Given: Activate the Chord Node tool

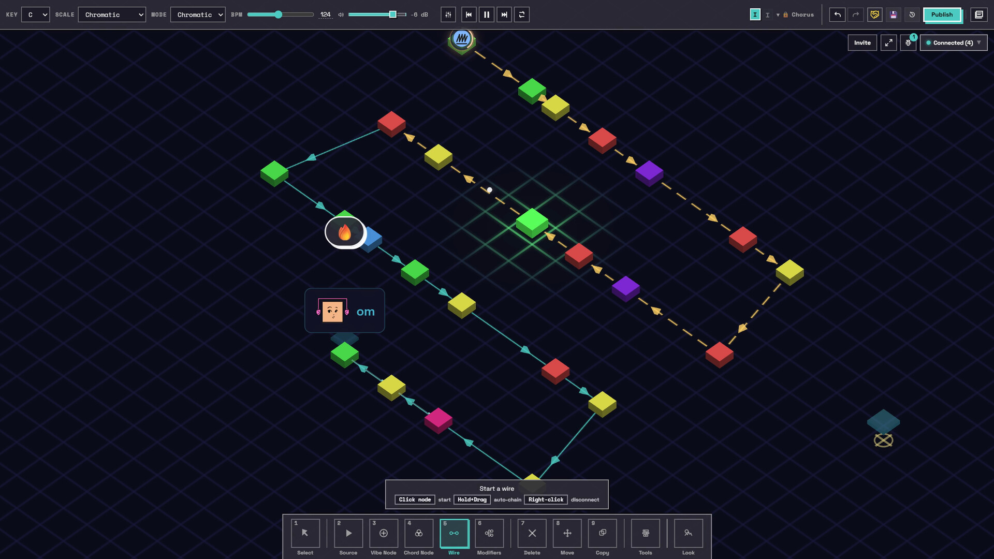Looking at the screenshot, I should 419,533.
